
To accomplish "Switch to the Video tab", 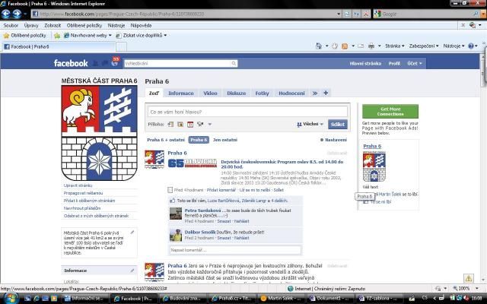I will pyautogui.click(x=210, y=93).
